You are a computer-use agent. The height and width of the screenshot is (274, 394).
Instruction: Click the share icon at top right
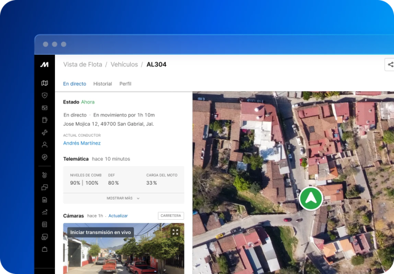pyautogui.click(x=390, y=65)
